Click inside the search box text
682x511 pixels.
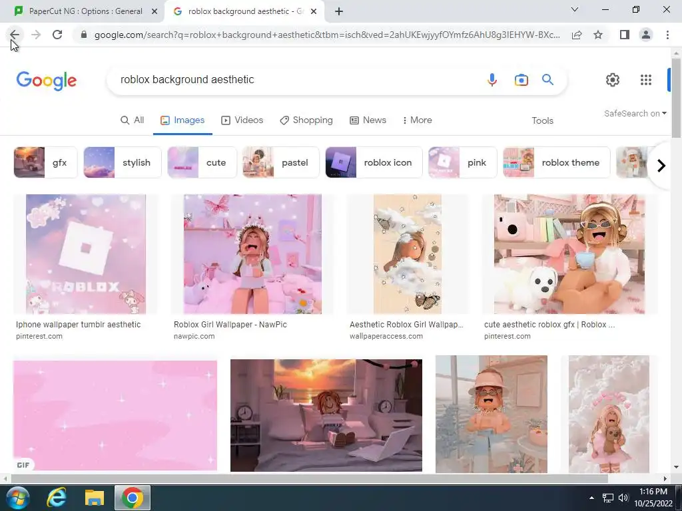pyautogui.click(x=187, y=80)
